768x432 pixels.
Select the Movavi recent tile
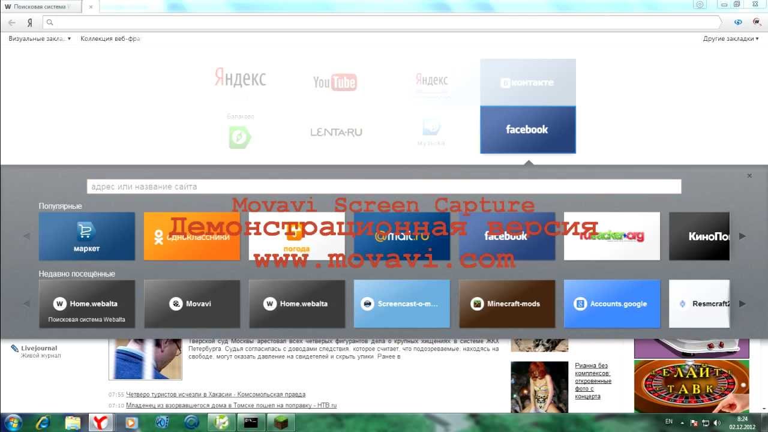[192, 304]
